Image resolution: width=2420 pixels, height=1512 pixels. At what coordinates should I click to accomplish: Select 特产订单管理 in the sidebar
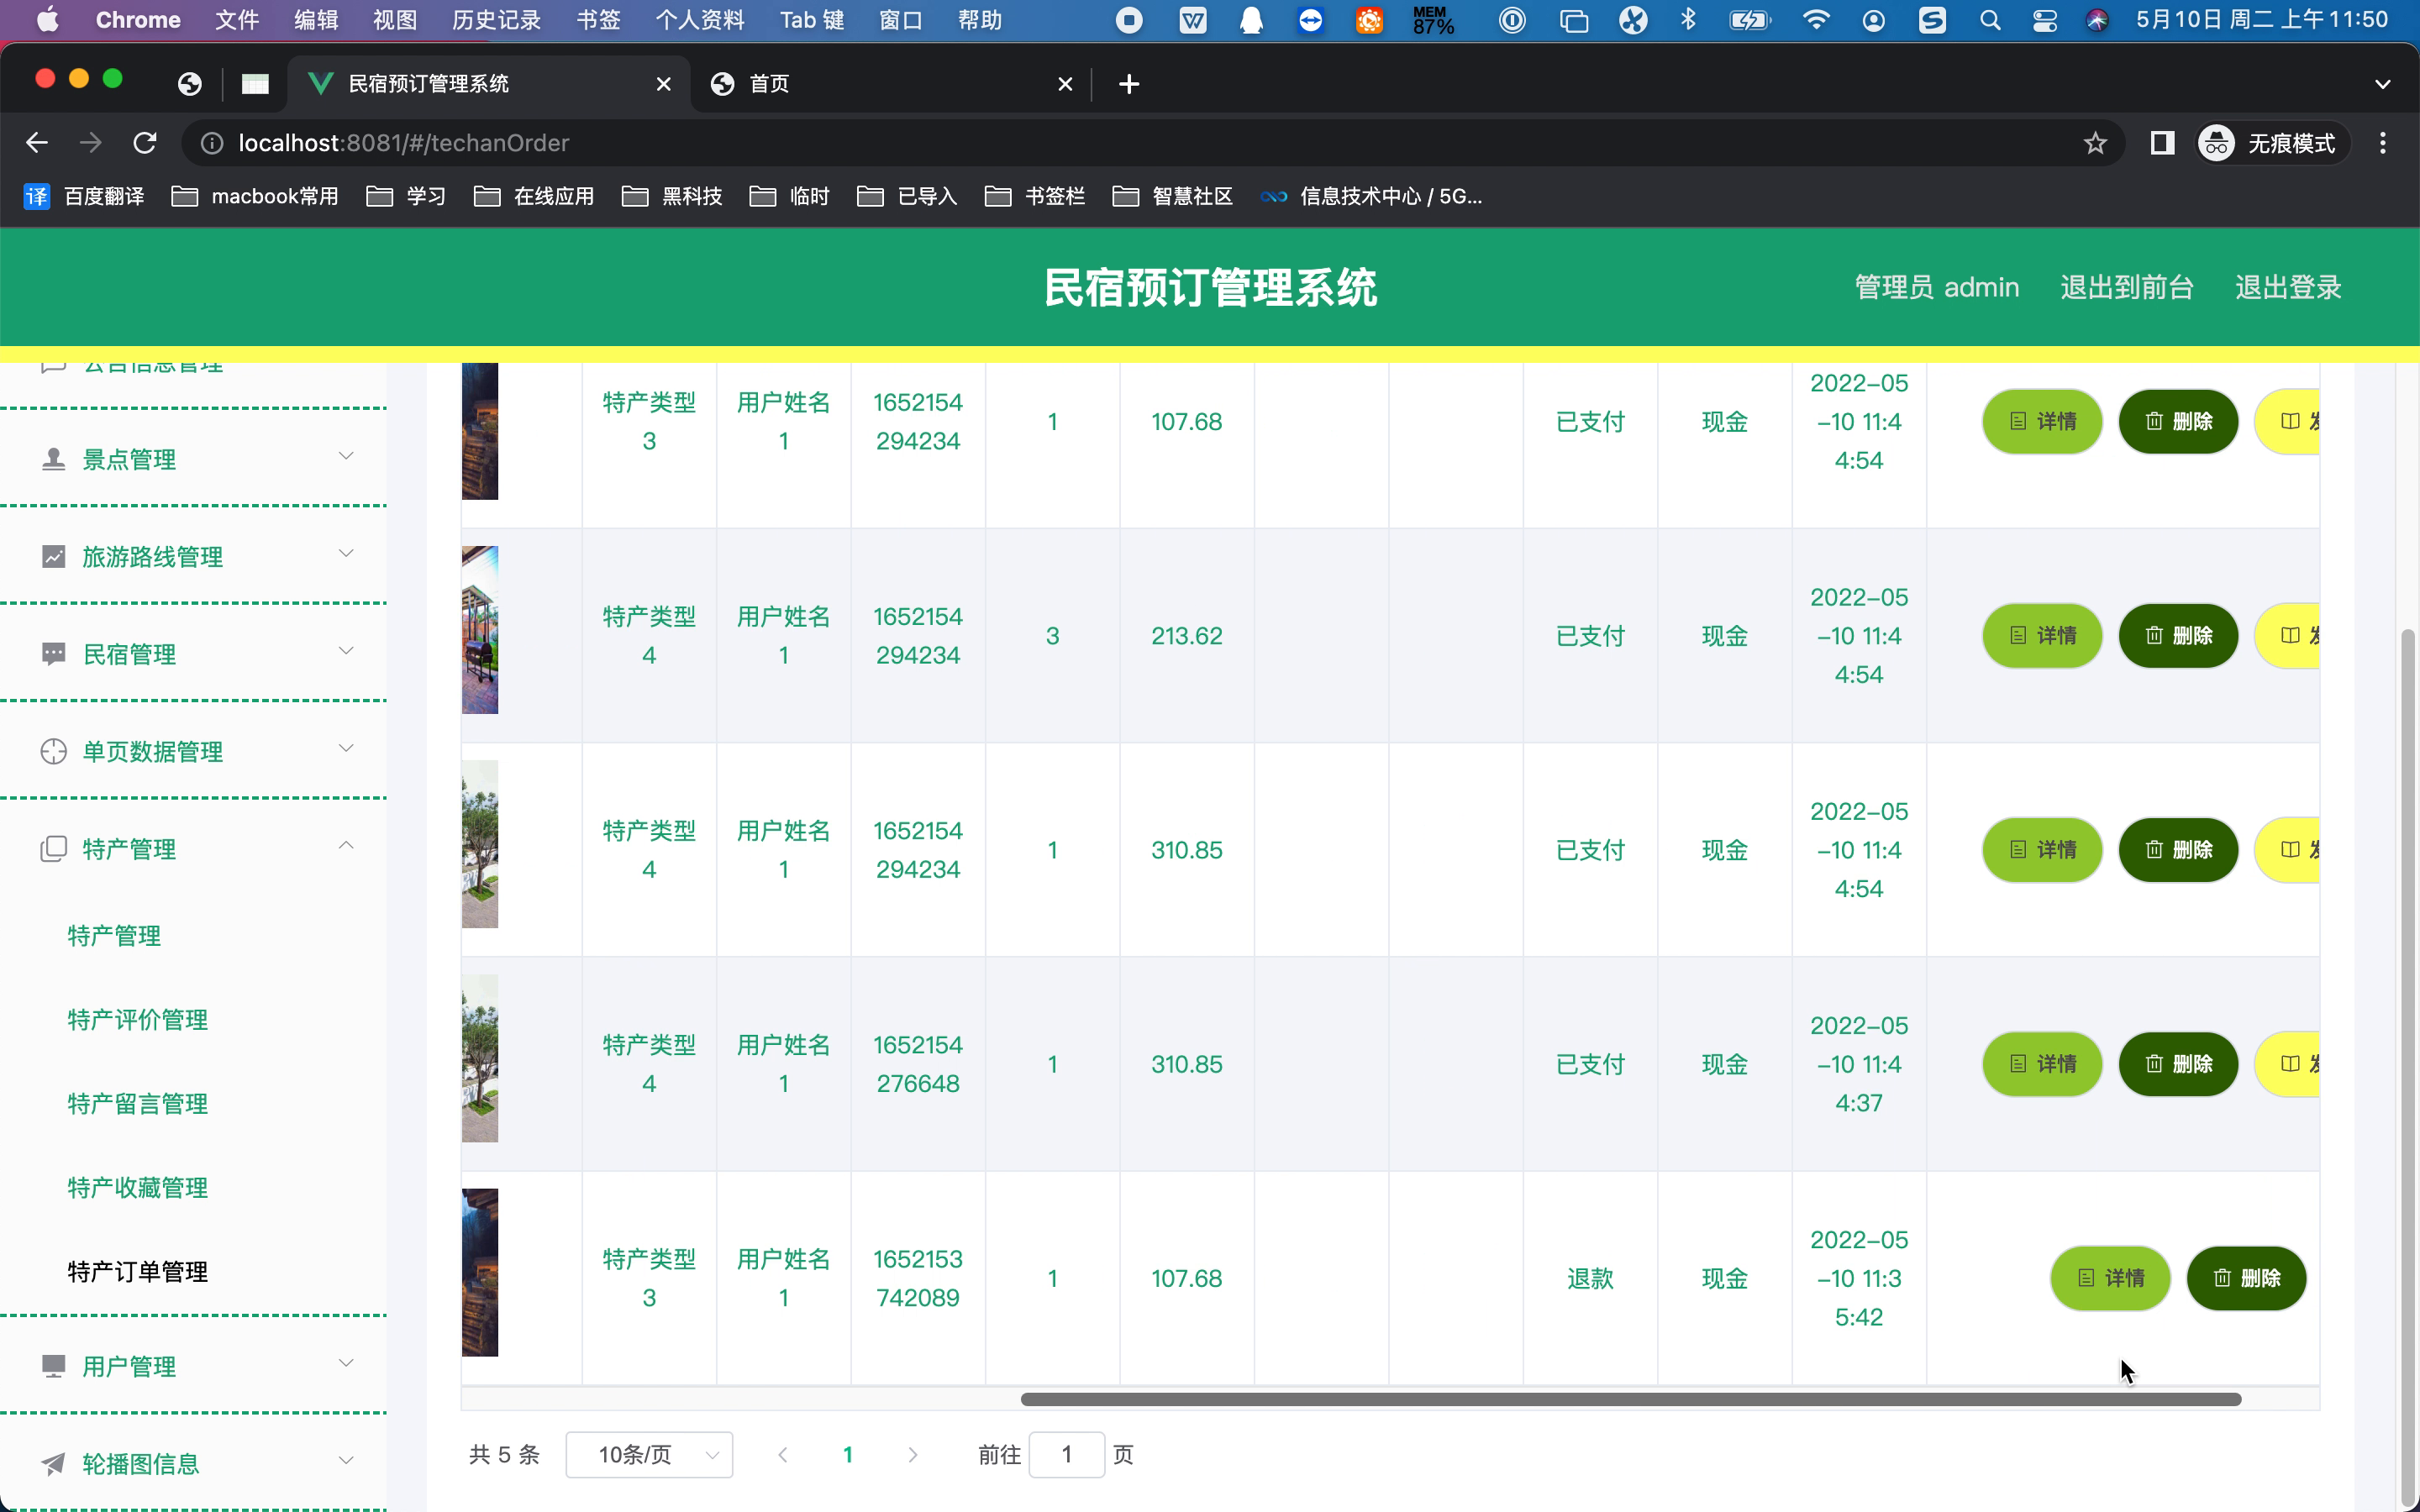click(x=138, y=1272)
